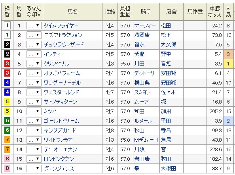Click the yellow popularity 1 cell
The image size is (235, 175).
click(228, 64)
